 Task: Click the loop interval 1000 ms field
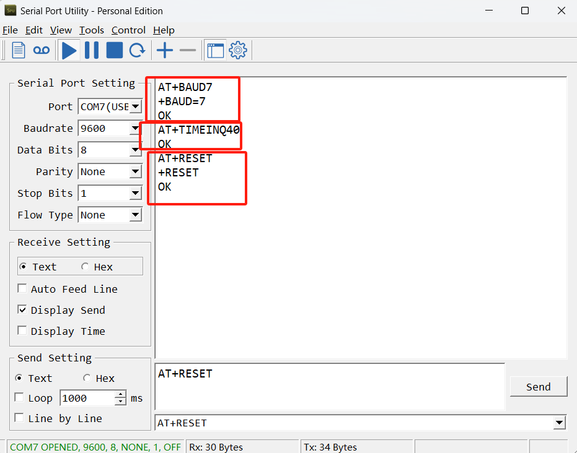tap(87, 399)
